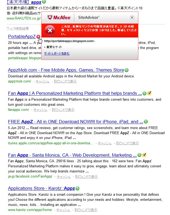
Task: Close the McAfee SiteAdvisor popup
Action: pyautogui.click(x=132, y=18)
